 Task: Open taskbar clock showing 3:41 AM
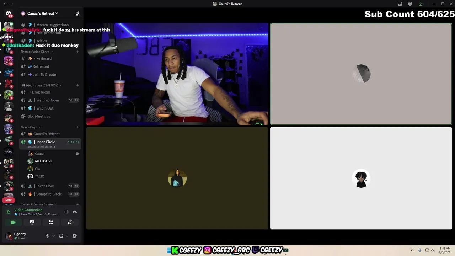tap(445, 250)
